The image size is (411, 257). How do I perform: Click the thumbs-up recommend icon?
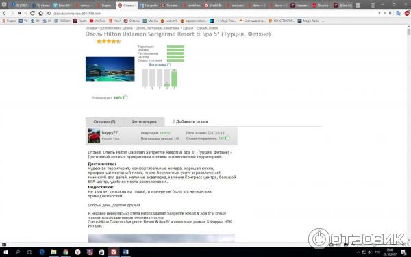125,97
